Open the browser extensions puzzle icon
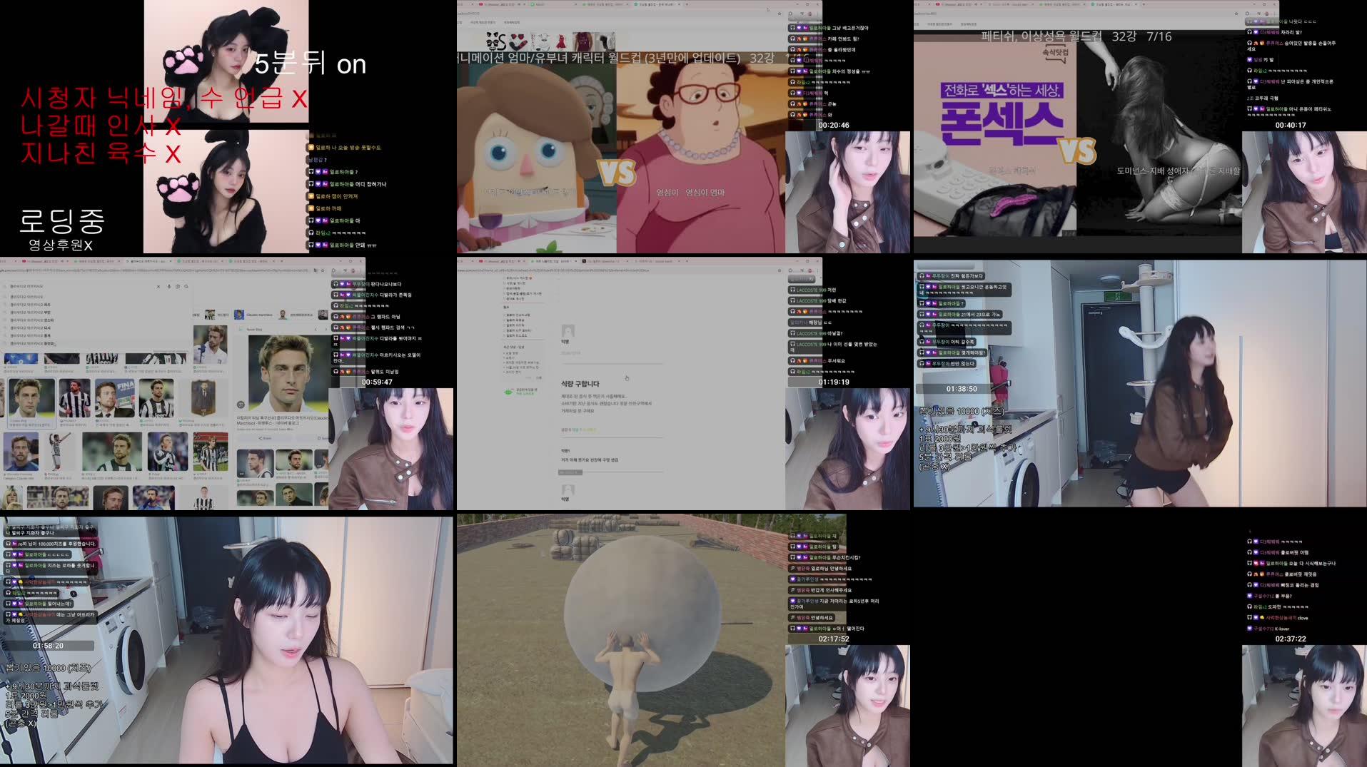 pyautogui.click(x=333, y=271)
